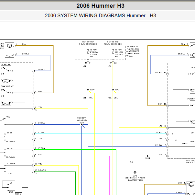Click 'BRN' label at top-right pin 2
This screenshot has width=195, height=195.
click(183, 44)
